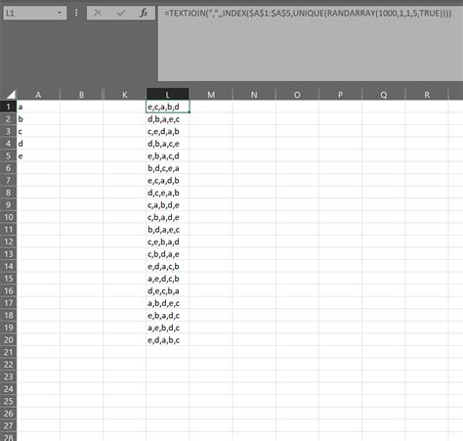Select column Q header

383,95
